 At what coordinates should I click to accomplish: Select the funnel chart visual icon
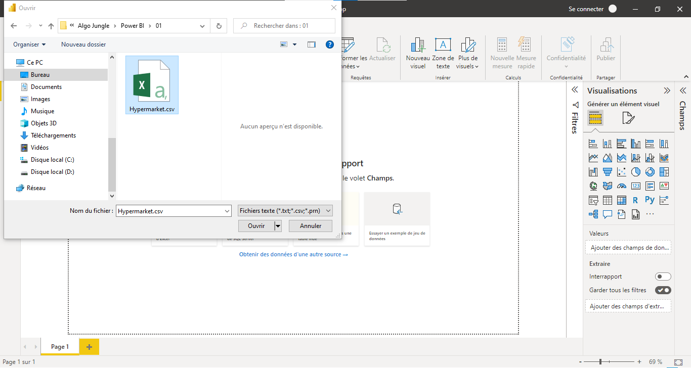click(608, 172)
